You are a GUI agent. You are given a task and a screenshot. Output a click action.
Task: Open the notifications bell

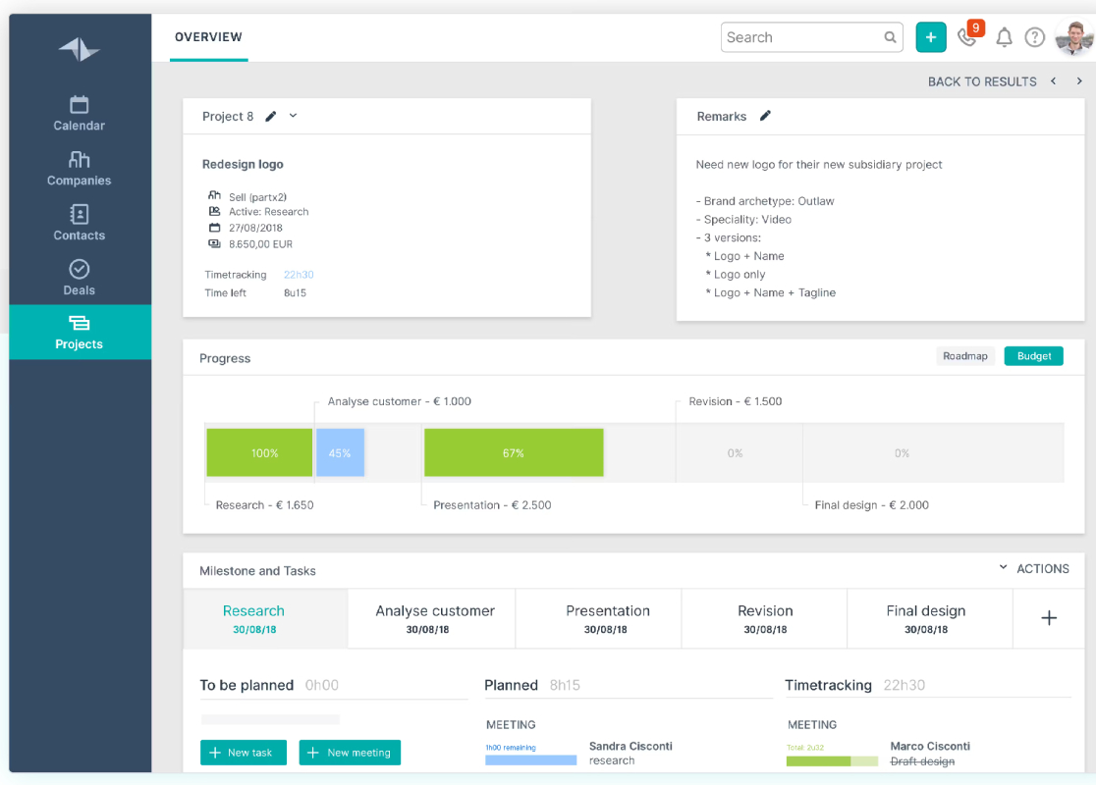pyautogui.click(x=1004, y=37)
